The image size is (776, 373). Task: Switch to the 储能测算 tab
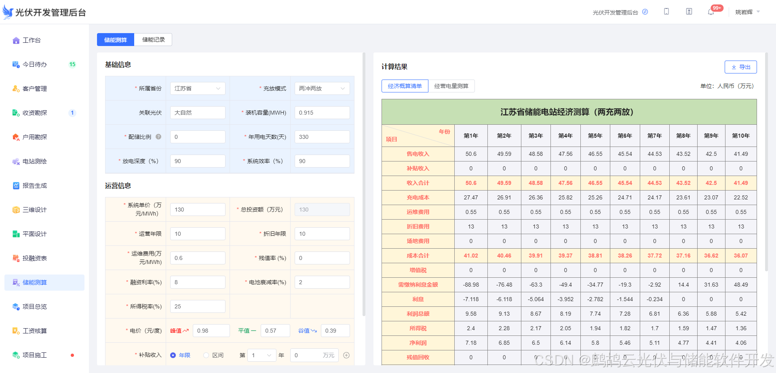[x=116, y=40]
